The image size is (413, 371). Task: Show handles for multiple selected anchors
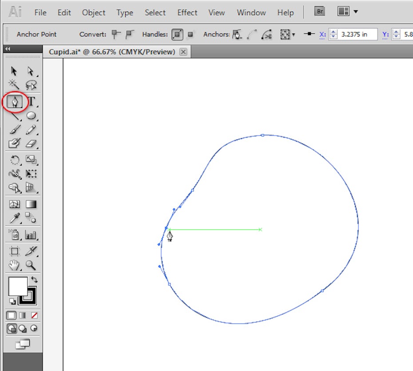click(x=177, y=34)
